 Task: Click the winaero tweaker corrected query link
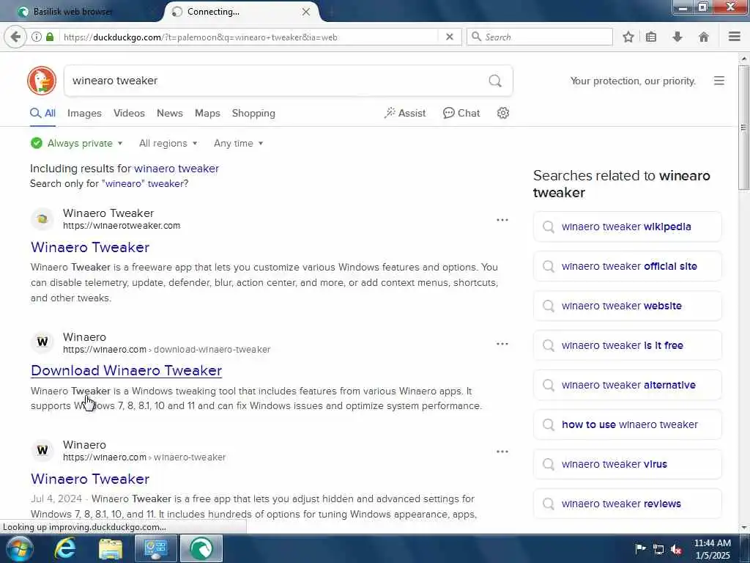pyautogui.click(x=177, y=169)
